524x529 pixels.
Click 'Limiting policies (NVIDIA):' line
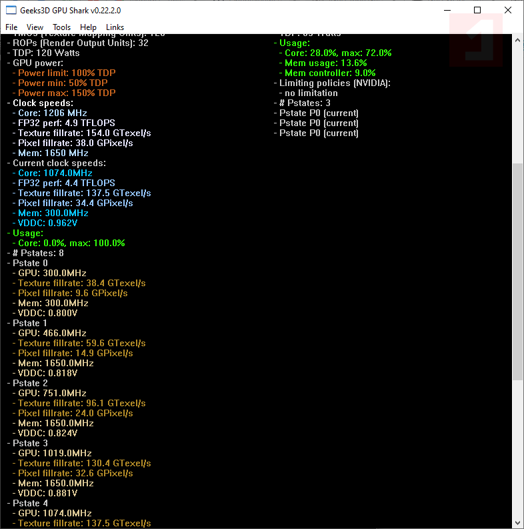coord(332,83)
